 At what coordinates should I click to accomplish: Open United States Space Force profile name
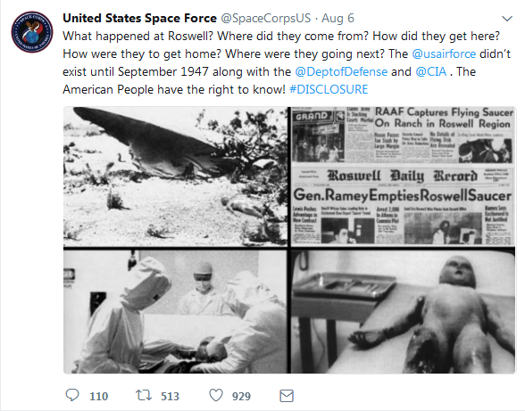click(x=139, y=18)
